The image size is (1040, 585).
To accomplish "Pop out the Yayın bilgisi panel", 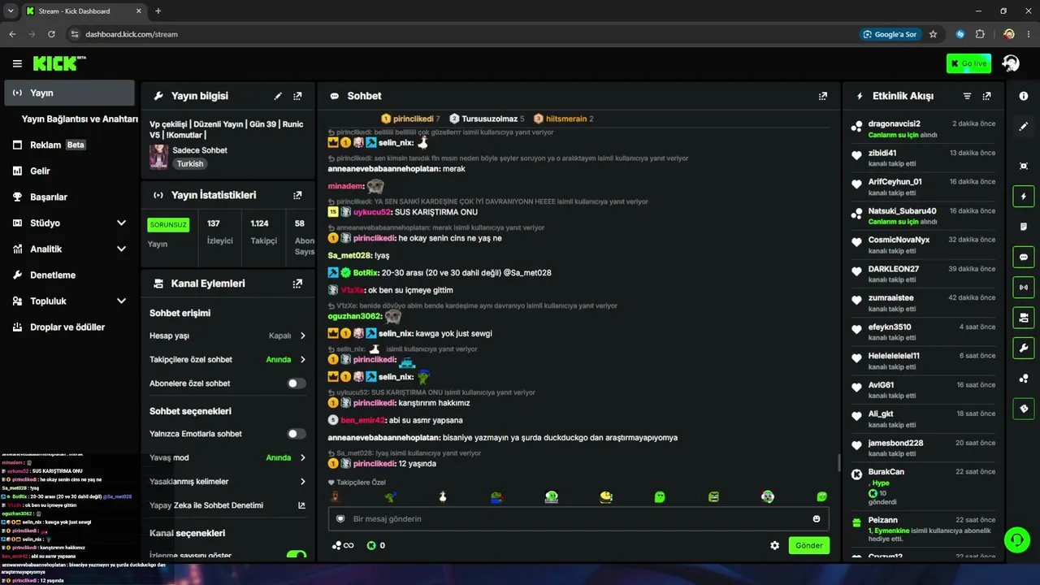I will pyautogui.click(x=297, y=96).
